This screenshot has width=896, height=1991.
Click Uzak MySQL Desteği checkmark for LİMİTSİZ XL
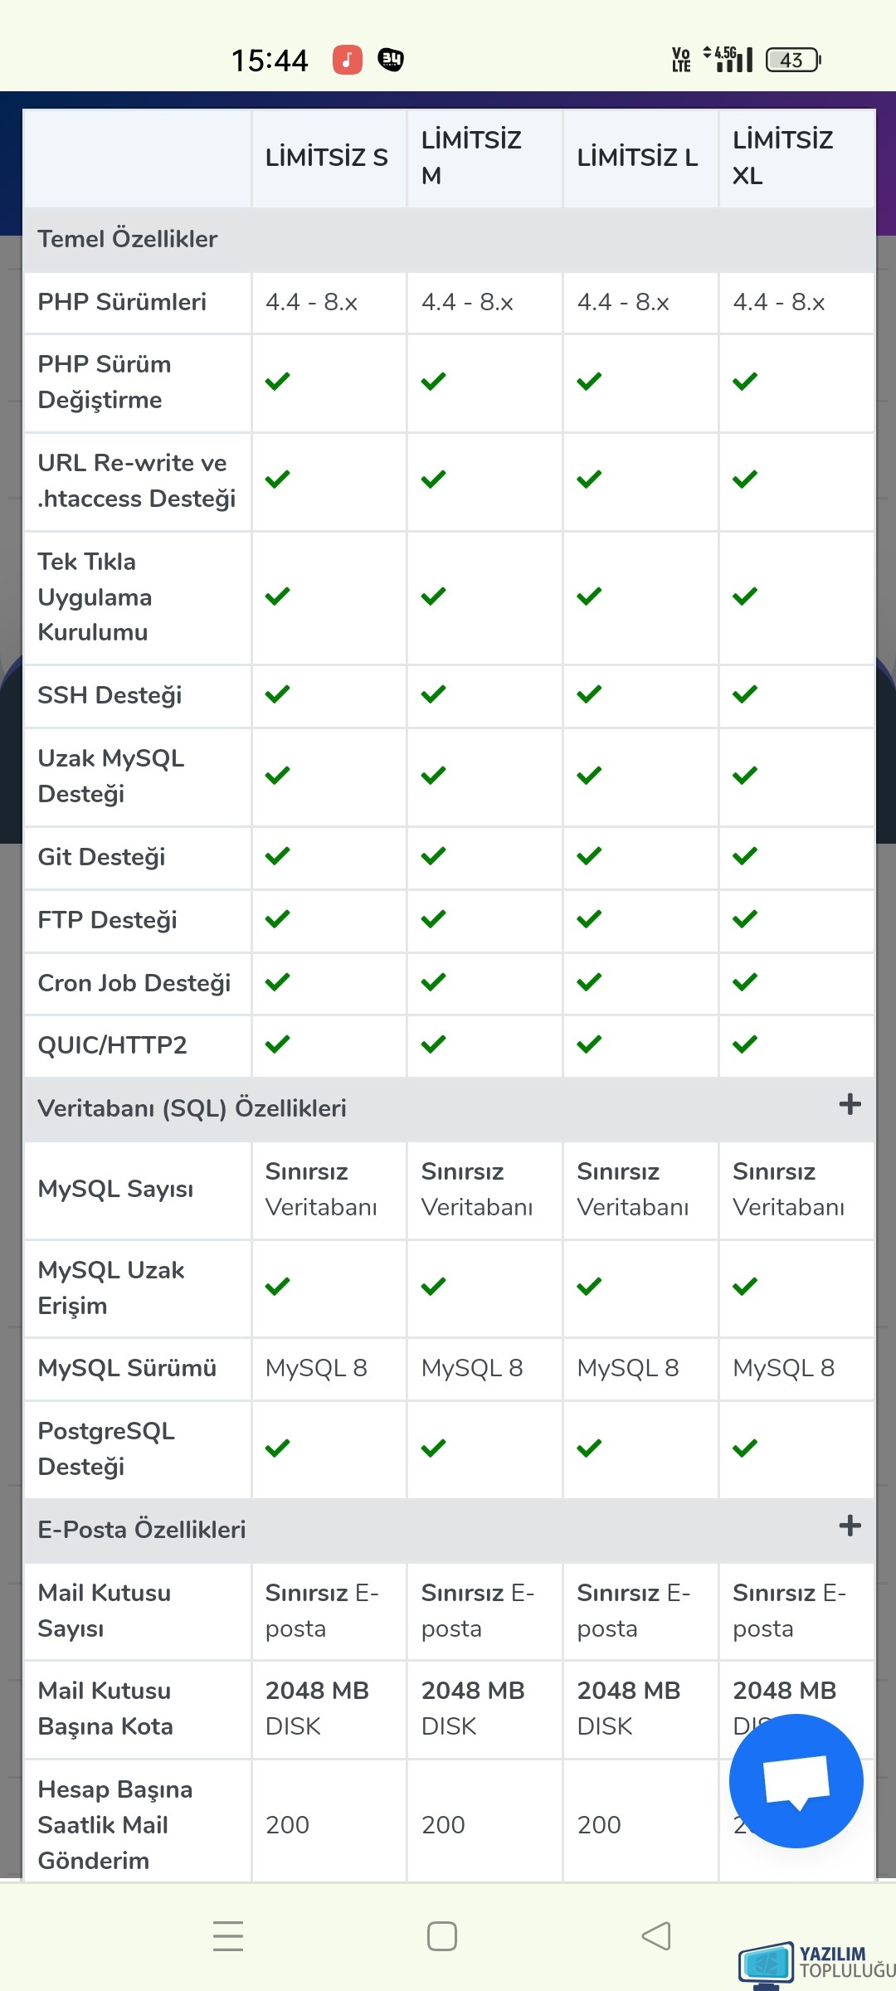[x=745, y=776]
